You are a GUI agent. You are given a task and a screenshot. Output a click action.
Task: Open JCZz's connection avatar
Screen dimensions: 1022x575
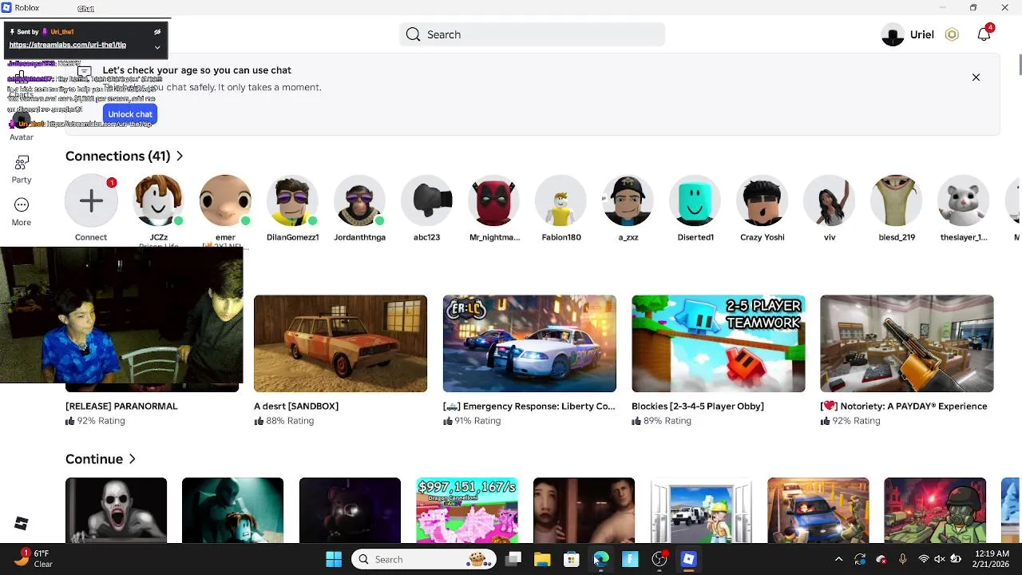click(158, 200)
